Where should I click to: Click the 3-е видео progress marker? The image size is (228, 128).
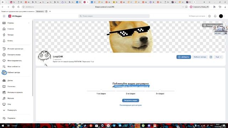(x=160, y=91)
